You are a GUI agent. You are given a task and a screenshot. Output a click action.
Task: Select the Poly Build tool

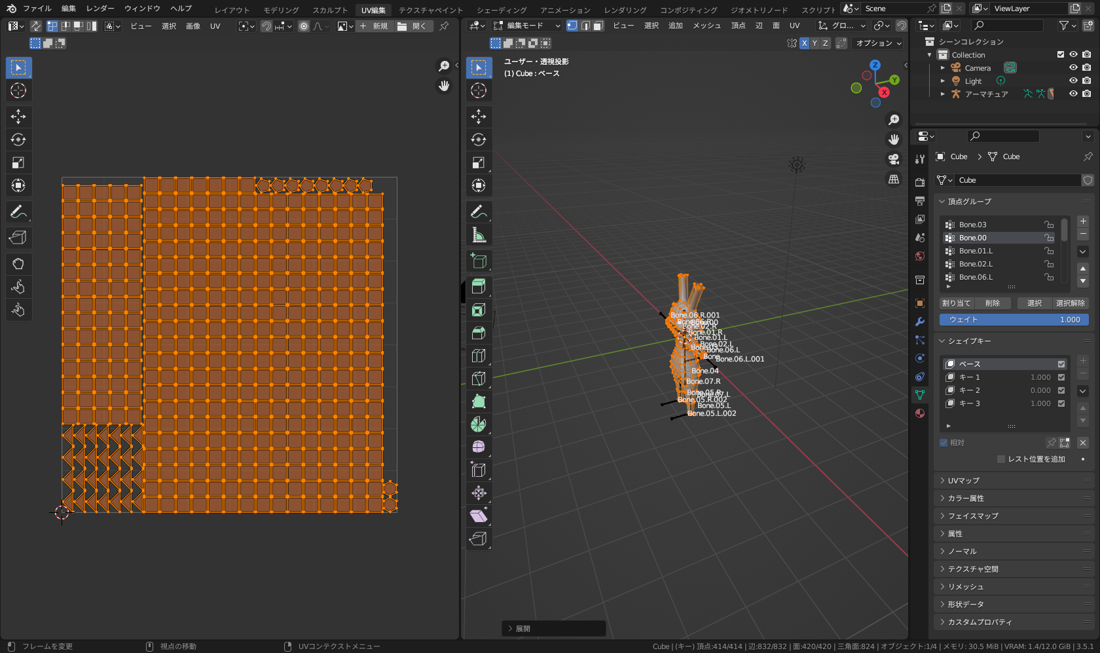(x=479, y=401)
